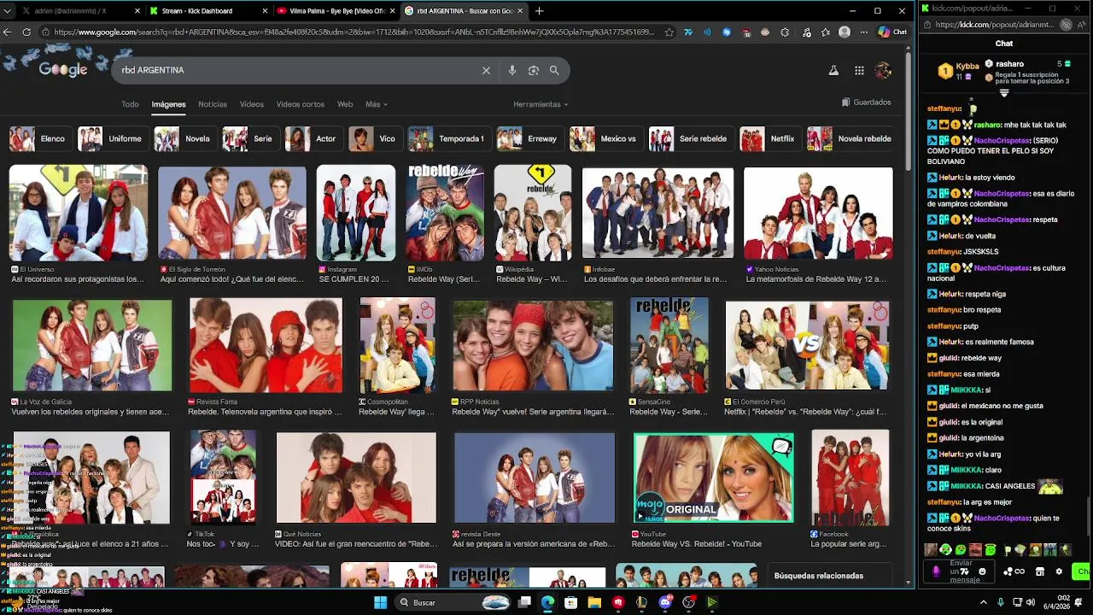Switch to Noticias search tab

click(x=213, y=104)
